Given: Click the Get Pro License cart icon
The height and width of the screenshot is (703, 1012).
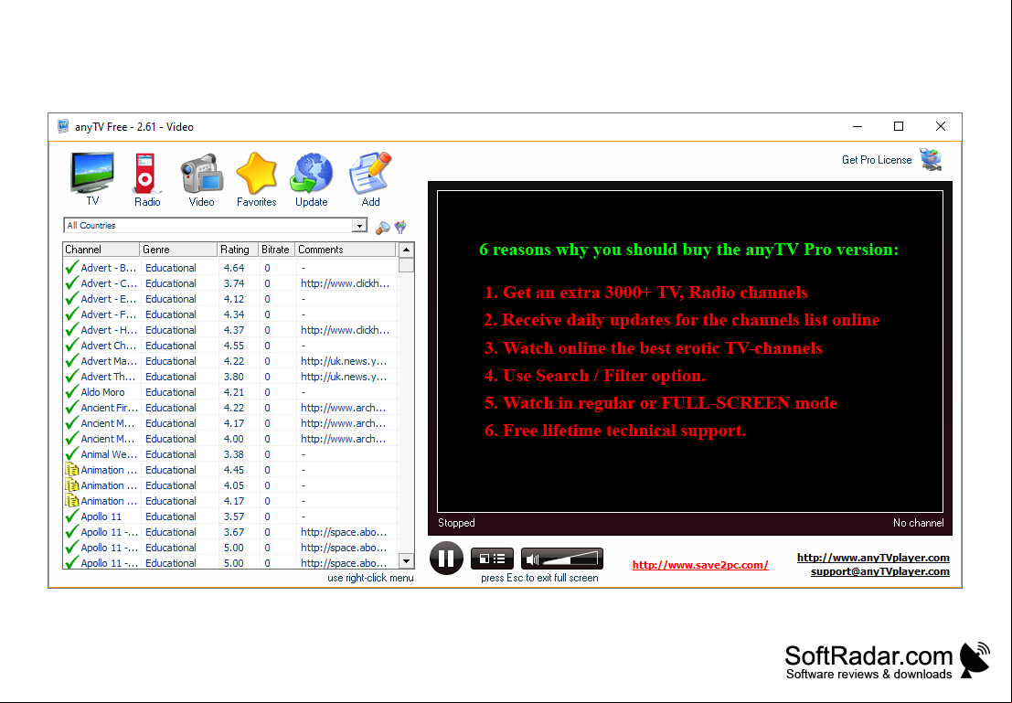Looking at the screenshot, I should point(931,159).
